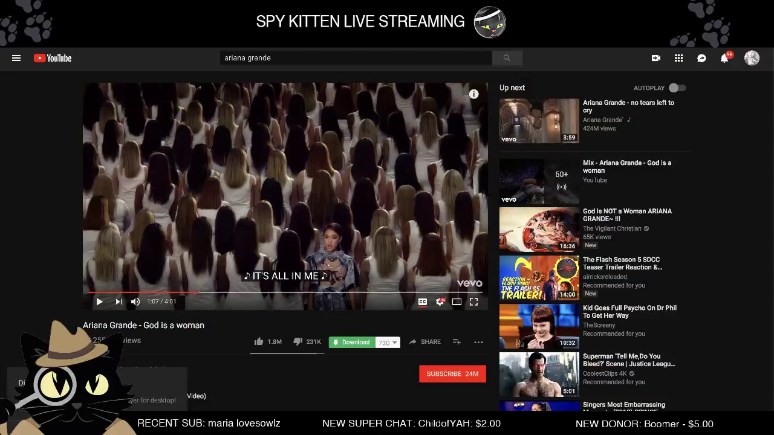Skip to the next video
The height and width of the screenshot is (435, 774).
click(x=119, y=301)
